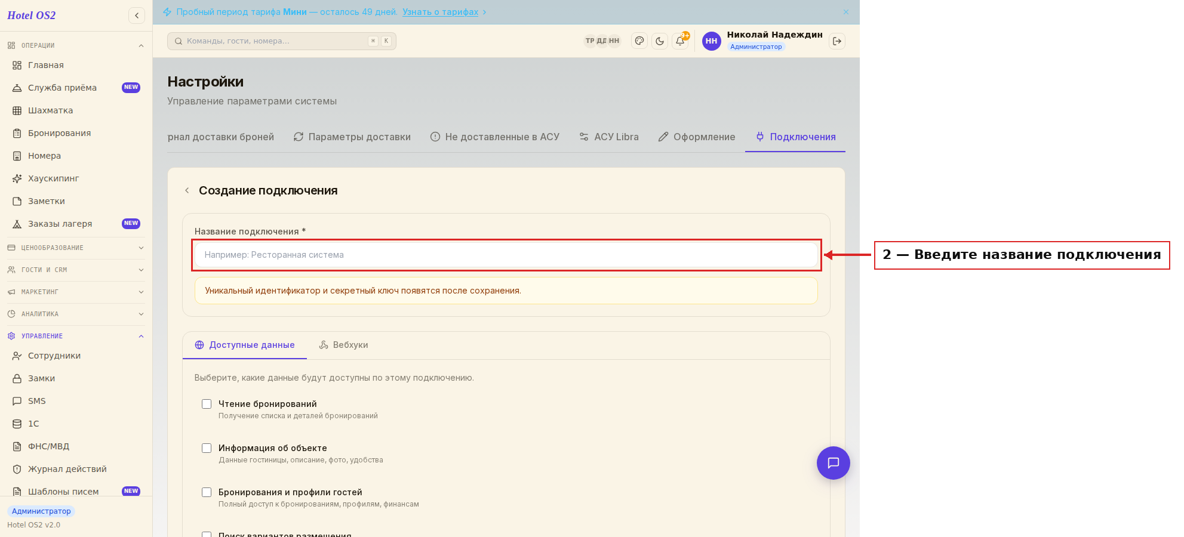
Task: Switch to Вебхуки tab
Action: tap(344, 345)
